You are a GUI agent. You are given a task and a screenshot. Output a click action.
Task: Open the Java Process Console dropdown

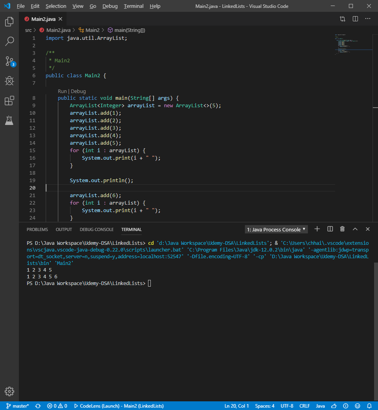(x=276, y=229)
